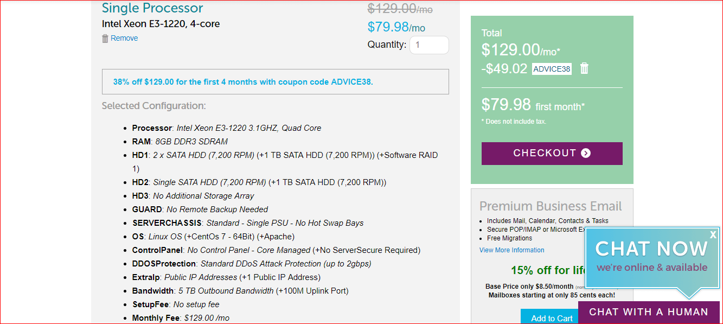This screenshot has height=324, width=723.
Task: Focus the Quantity input field
Action: 429,45
